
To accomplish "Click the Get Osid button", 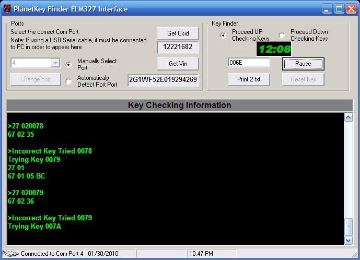I will coord(178,33).
